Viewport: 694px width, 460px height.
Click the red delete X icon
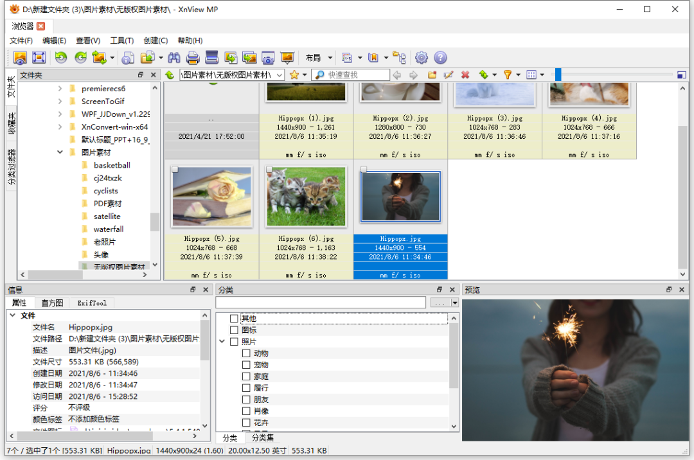click(465, 75)
